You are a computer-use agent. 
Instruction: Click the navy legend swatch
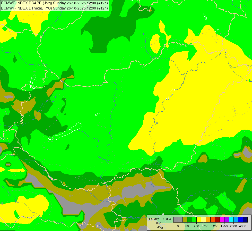point(245,220)
